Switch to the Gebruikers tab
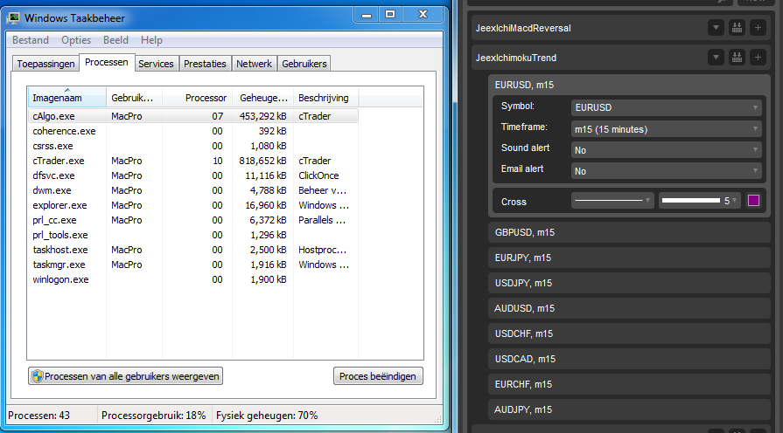The width and height of the screenshot is (783, 433). [x=304, y=64]
